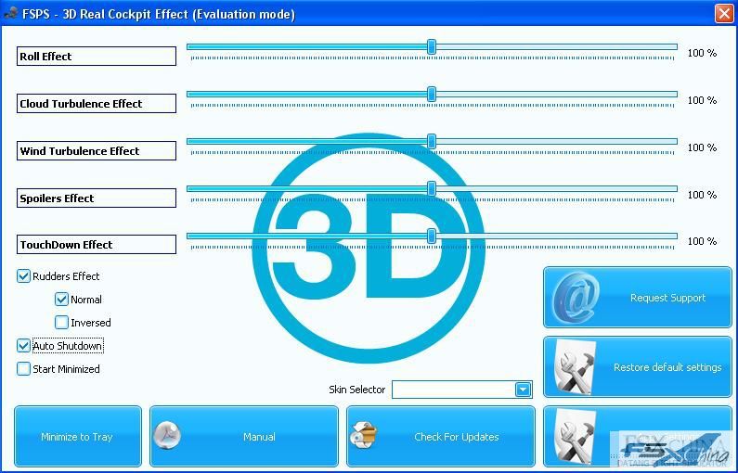This screenshot has width=738, height=473.
Task: Click the TouchDown Effect slider handle
Action: tap(432, 236)
